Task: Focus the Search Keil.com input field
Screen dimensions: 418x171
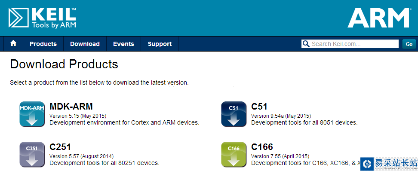Action: pos(350,44)
